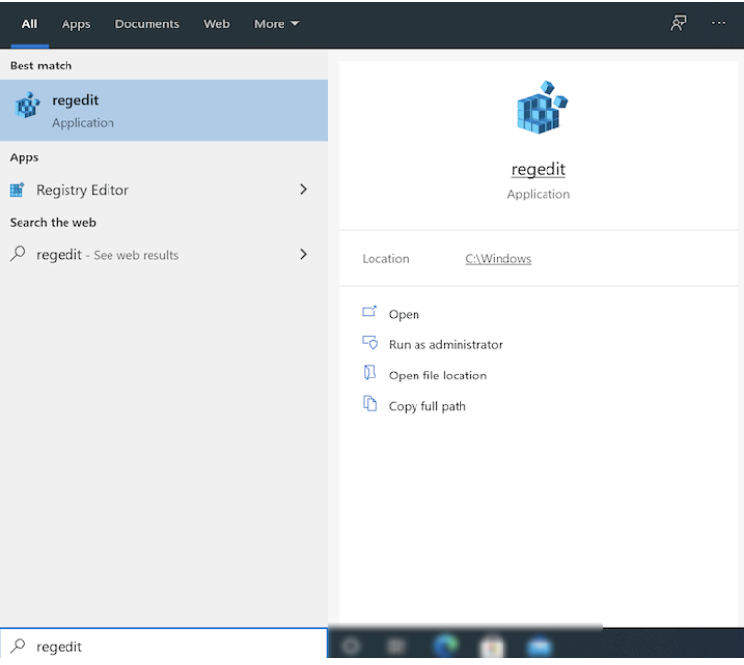Screen dimensions: 744x665
Task: Click the Copy full path icon
Action: pos(370,404)
